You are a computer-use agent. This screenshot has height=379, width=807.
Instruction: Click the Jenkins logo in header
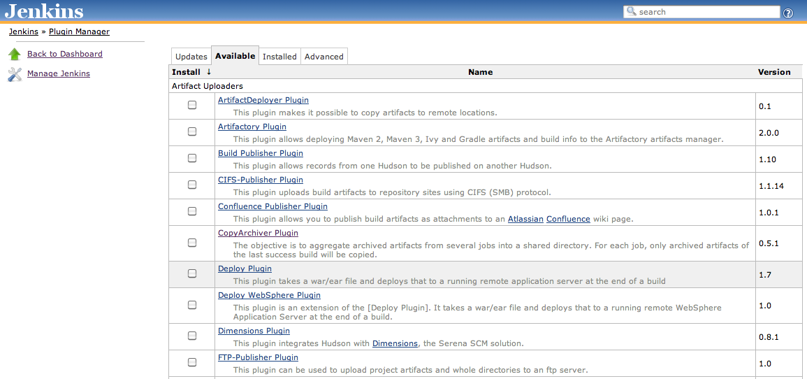coord(44,10)
